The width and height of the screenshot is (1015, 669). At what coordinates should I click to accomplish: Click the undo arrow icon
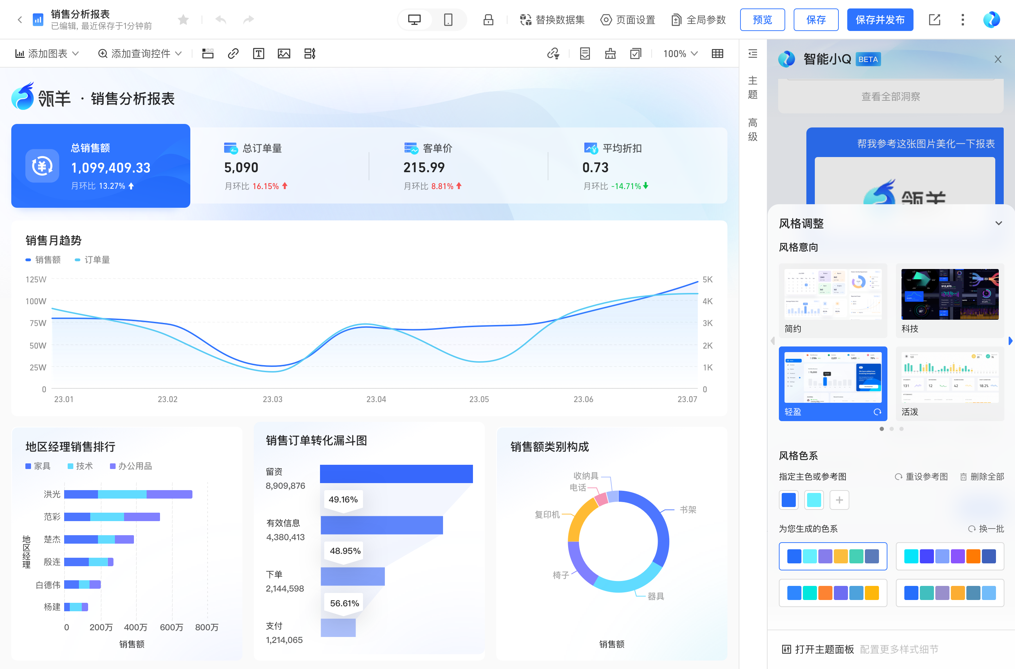[221, 20]
